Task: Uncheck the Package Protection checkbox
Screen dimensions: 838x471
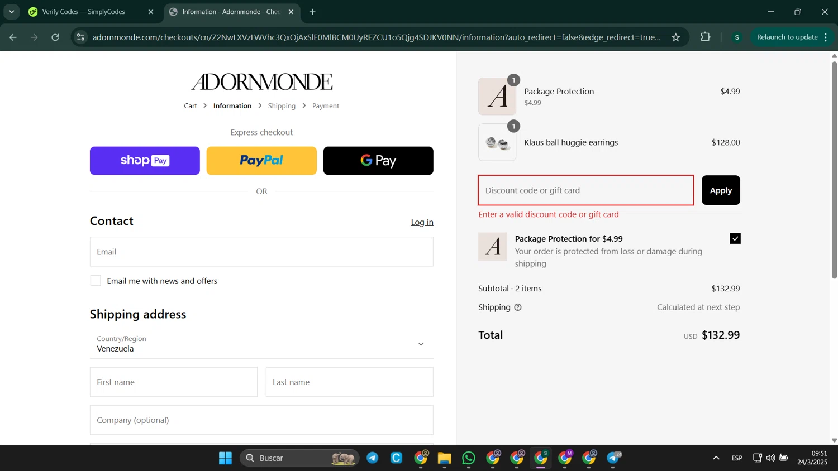Action: coord(735,239)
